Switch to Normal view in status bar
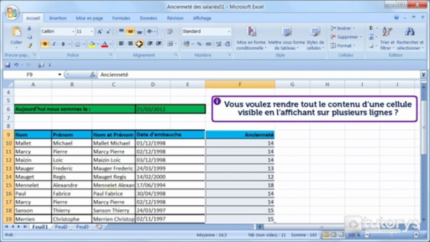The image size is (430, 242). (326, 235)
